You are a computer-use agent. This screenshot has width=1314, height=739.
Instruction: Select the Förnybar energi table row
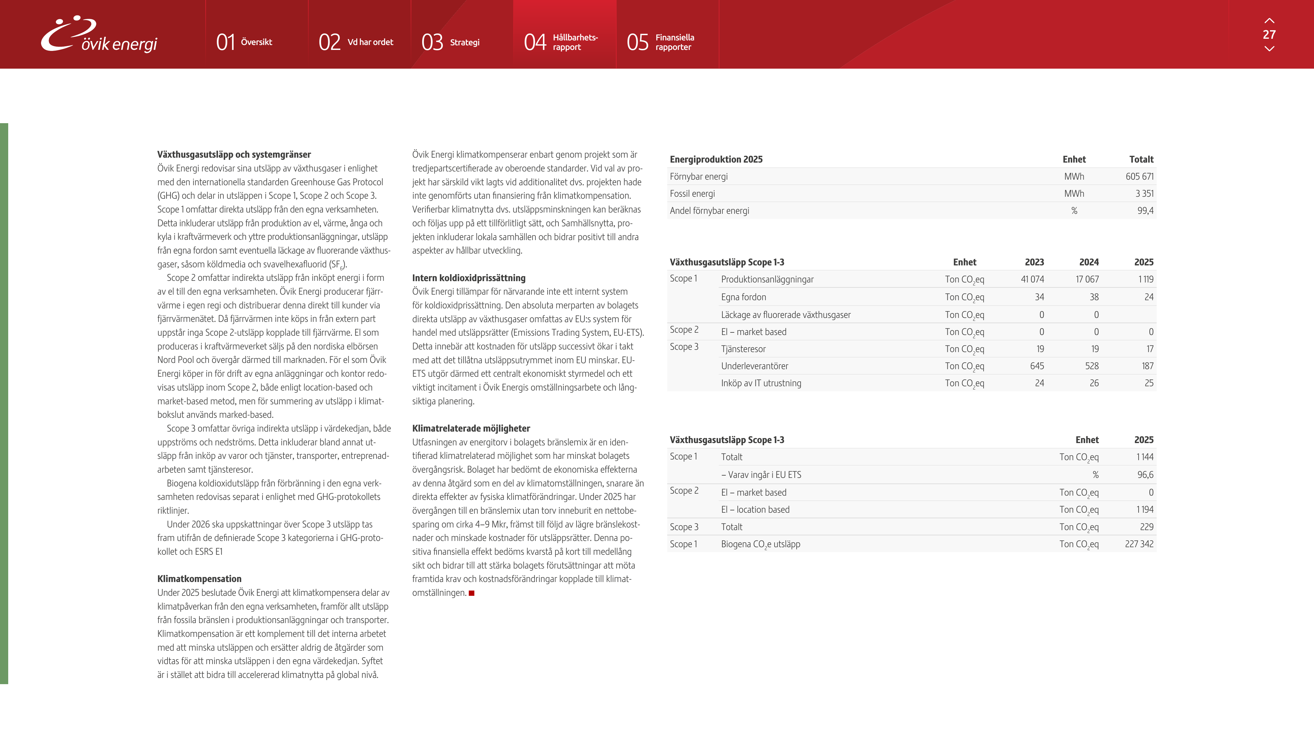912,176
